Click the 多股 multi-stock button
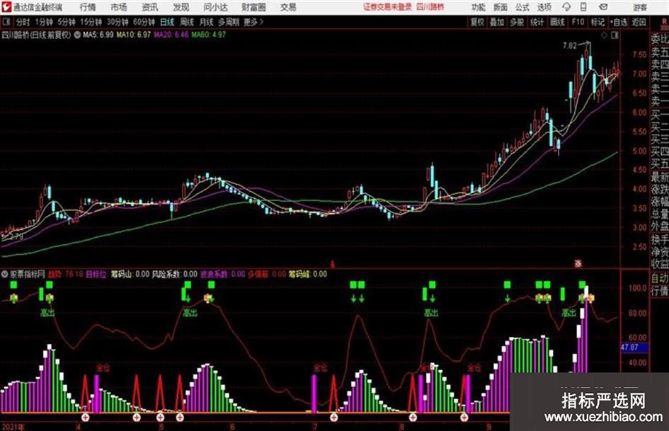This screenshot has width=669, height=431. [x=517, y=22]
